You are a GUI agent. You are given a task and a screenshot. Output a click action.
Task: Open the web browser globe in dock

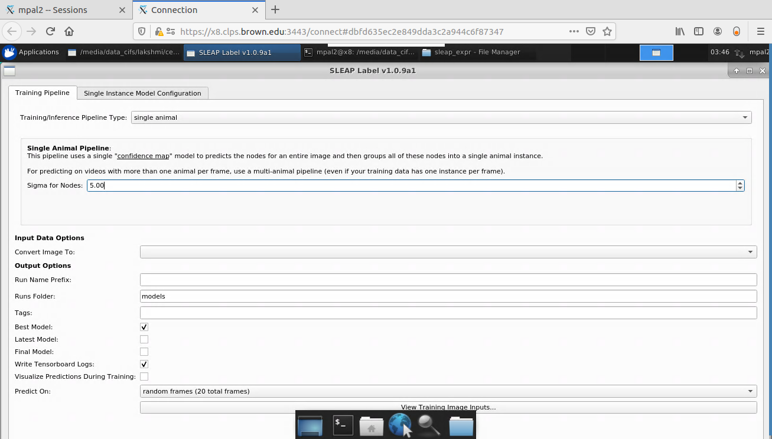[400, 424]
